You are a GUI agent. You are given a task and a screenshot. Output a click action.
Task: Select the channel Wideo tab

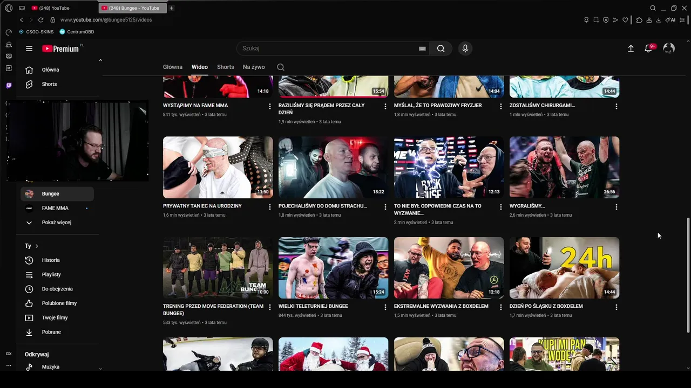click(200, 67)
